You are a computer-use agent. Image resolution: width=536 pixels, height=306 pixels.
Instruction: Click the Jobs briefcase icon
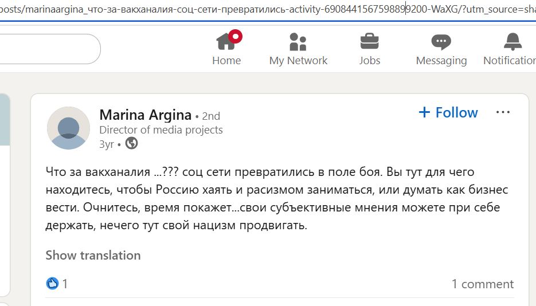point(369,42)
